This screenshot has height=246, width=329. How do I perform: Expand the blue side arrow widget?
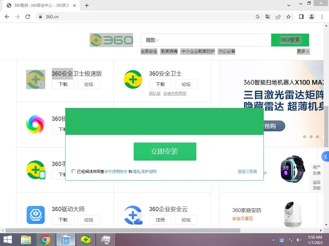point(325,156)
